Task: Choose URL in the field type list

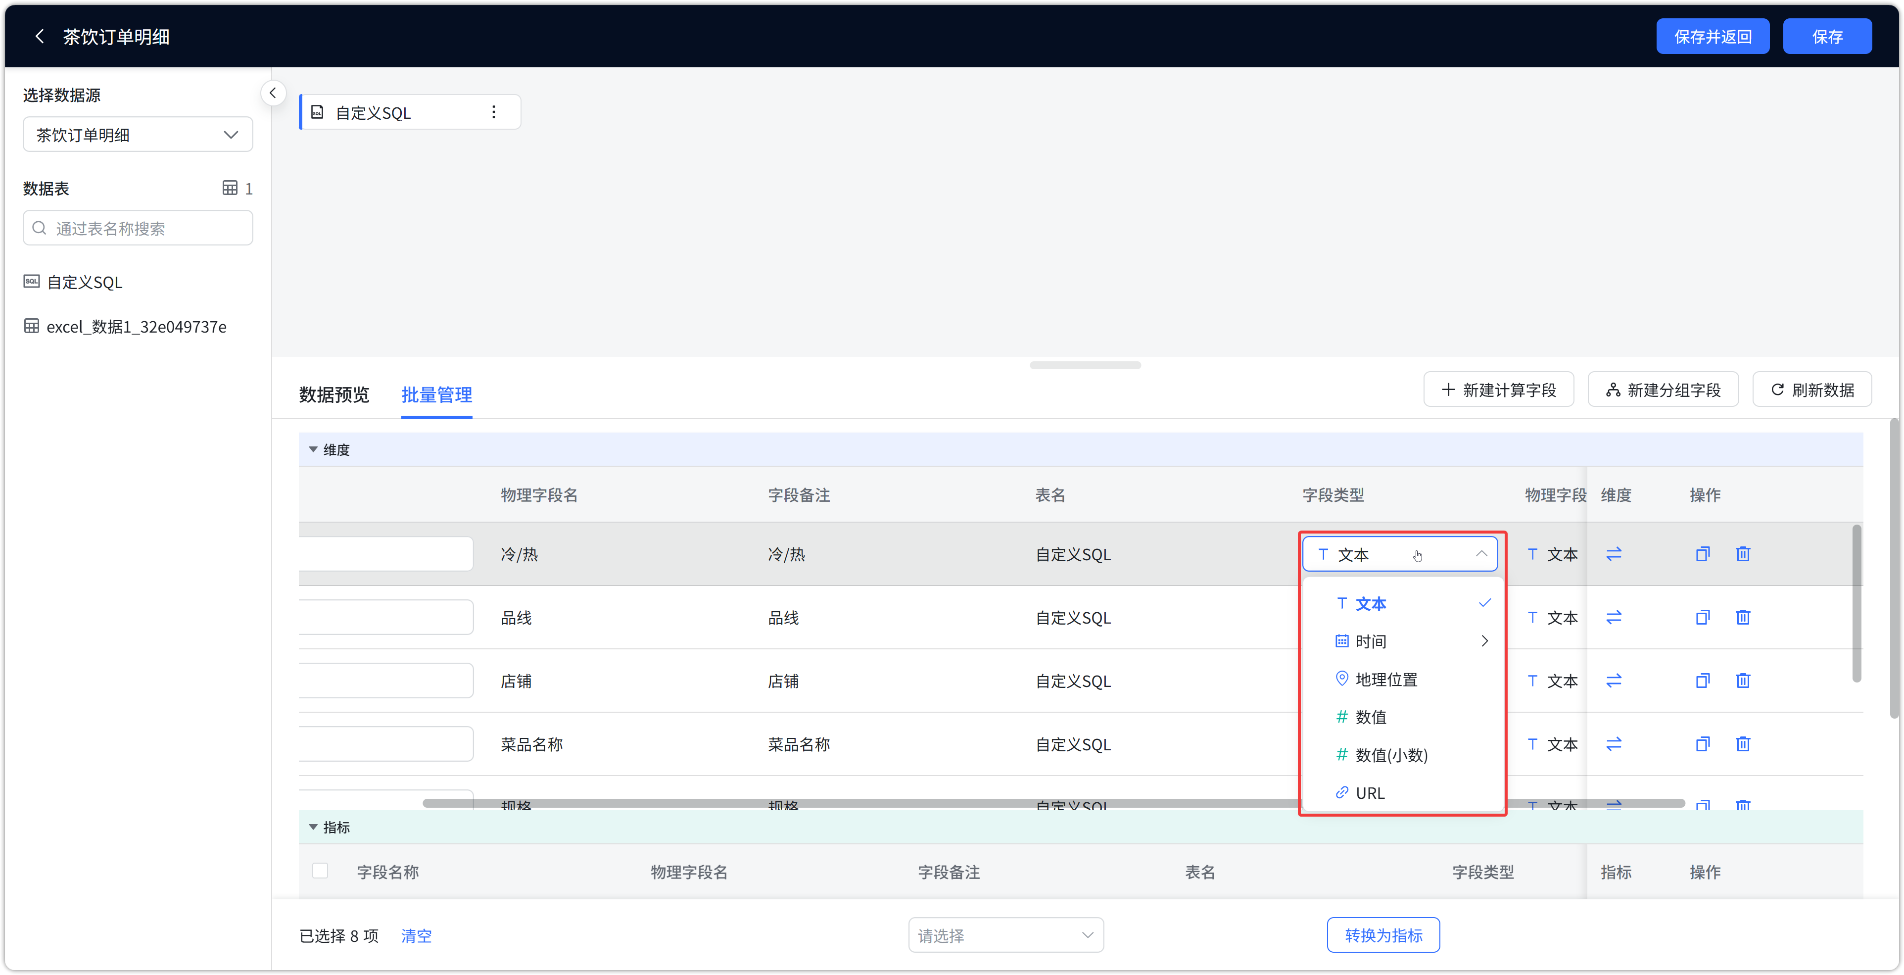Action: click(1403, 792)
